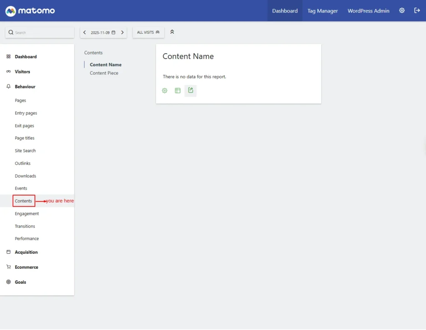The image size is (426, 330).
Task: Click the export report icon
Action: 191,90
